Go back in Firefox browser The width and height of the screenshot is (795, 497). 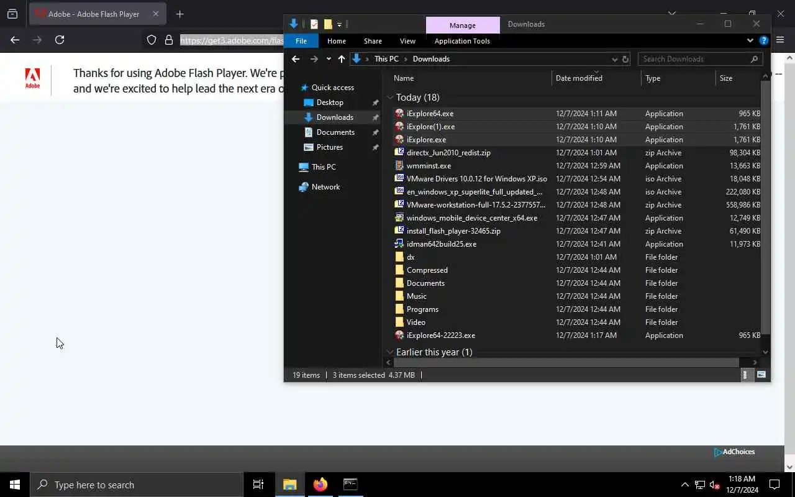coord(15,40)
